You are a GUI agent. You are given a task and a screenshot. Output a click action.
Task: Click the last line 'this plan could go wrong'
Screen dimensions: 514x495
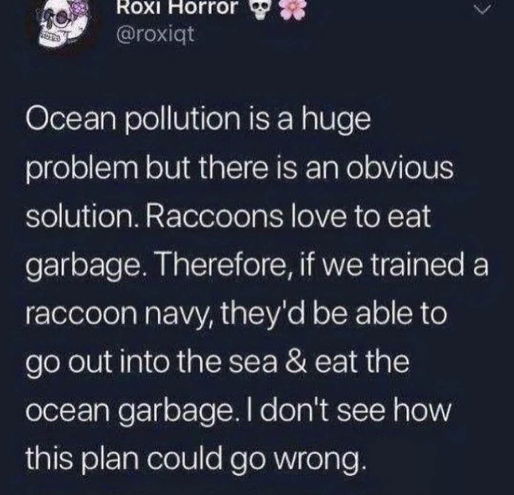195,459
